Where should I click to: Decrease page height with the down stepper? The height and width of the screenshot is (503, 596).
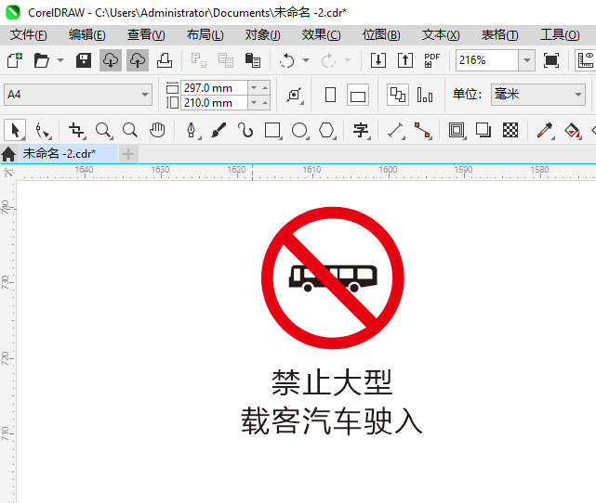tap(254, 102)
